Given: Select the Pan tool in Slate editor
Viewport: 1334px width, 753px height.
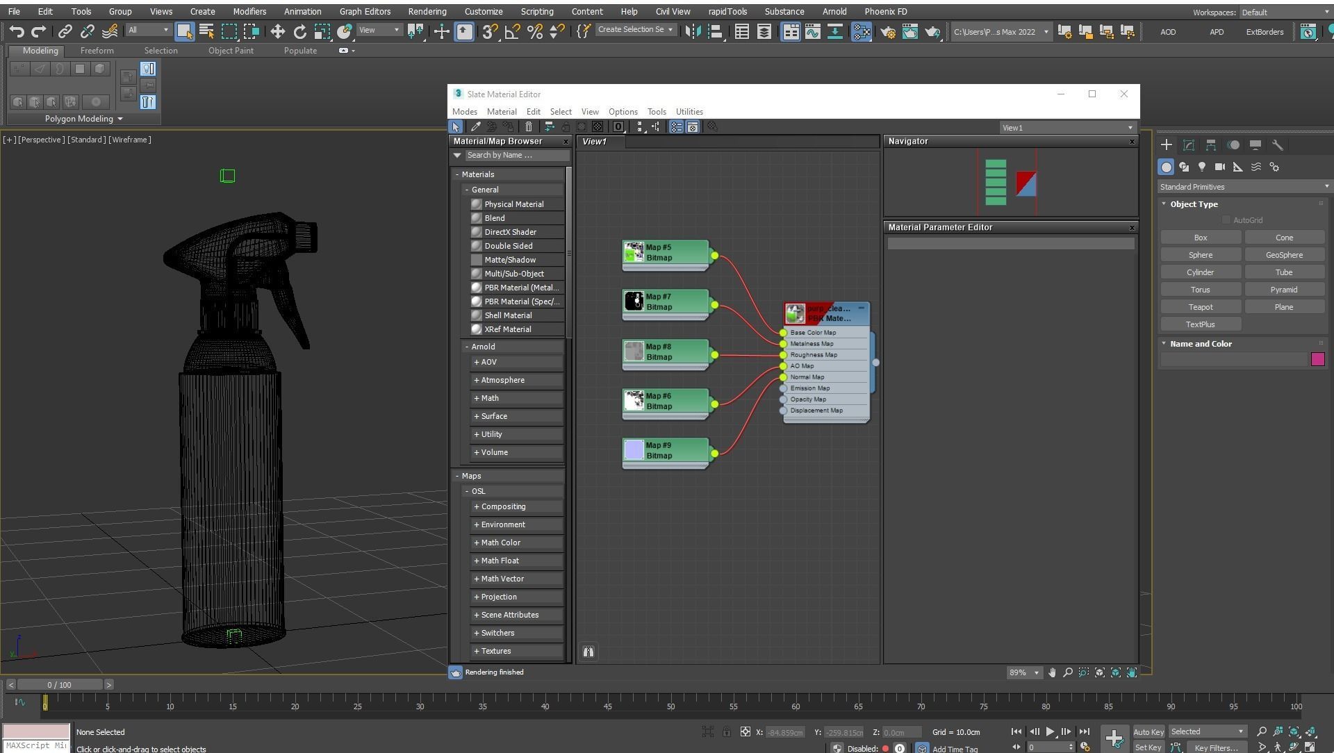Looking at the screenshot, I should pyautogui.click(x=1052, y=672).
